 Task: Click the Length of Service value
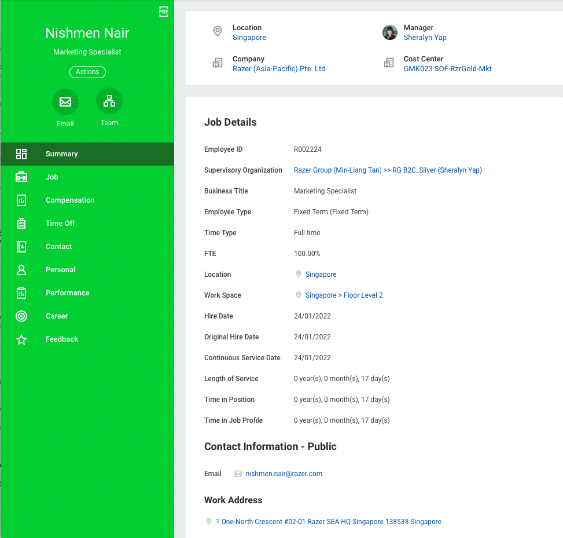pos(342,378)
